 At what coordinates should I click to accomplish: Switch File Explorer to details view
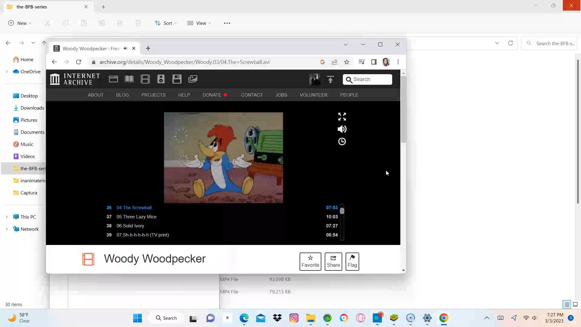567,305
